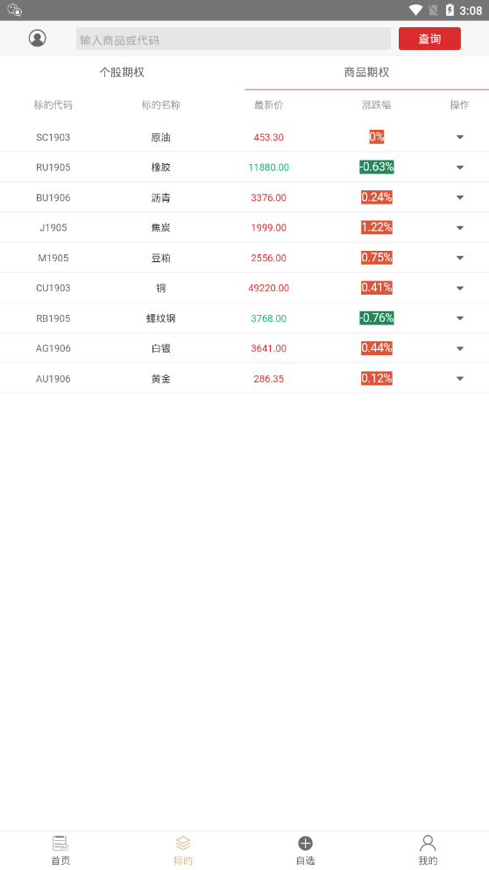Click the red 查询 search button
Image resolution: width=489 pixels, height=870 pixels.
tap(429, 39)
